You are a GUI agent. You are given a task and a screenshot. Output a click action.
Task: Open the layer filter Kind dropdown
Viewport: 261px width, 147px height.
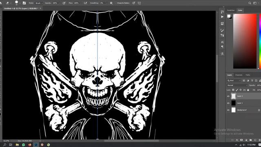234,80
